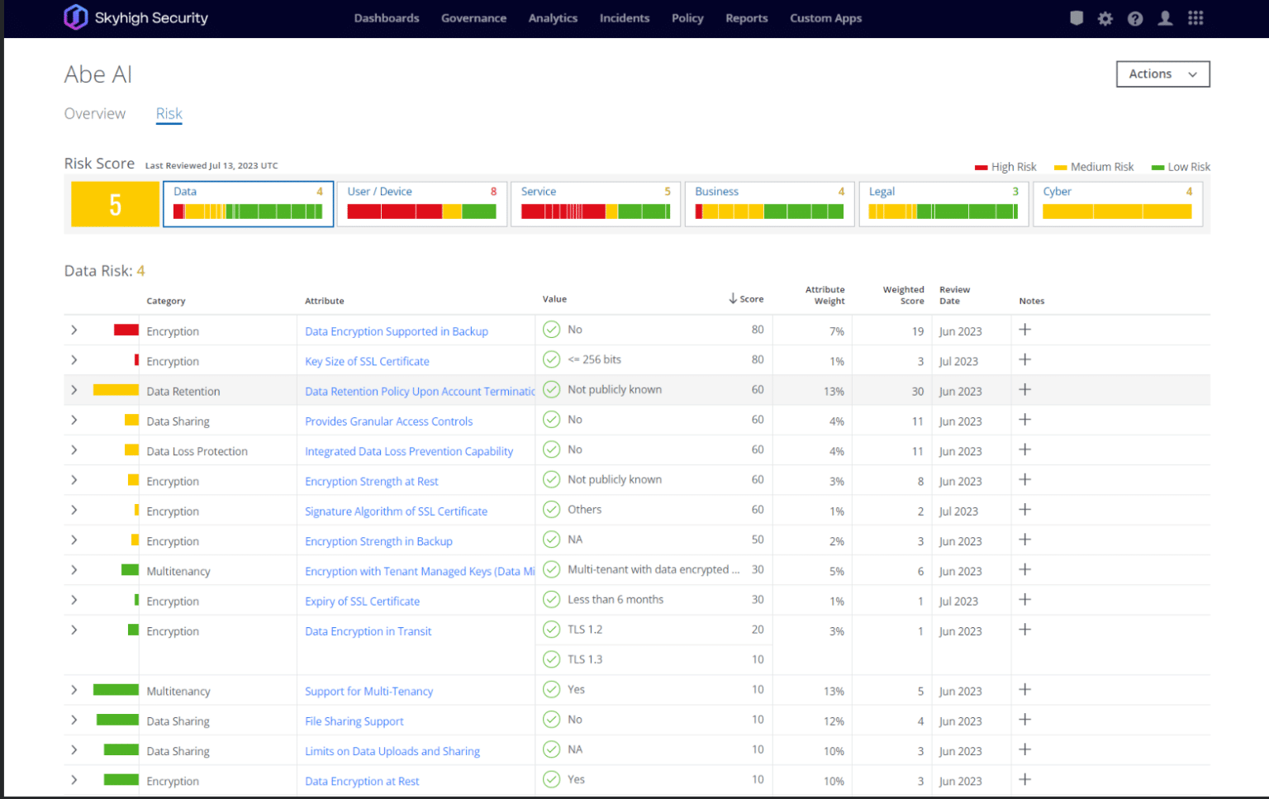Viewport: 1269px width, 799px height.
Task: Expand the Data Retention attribute row
Action: [74, 389]
